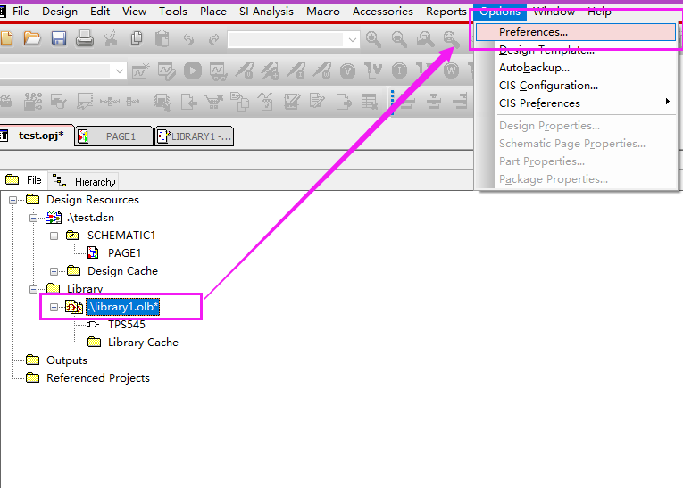Open the Macro menu

(323, 12)
